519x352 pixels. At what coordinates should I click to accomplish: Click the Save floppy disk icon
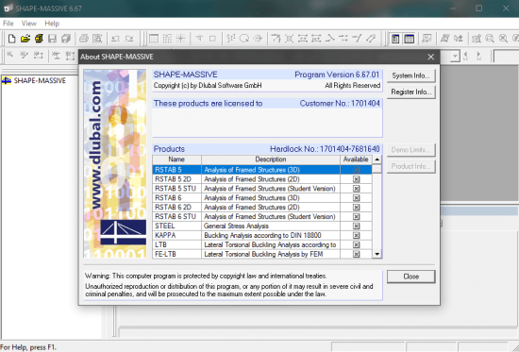pos(52,39)
